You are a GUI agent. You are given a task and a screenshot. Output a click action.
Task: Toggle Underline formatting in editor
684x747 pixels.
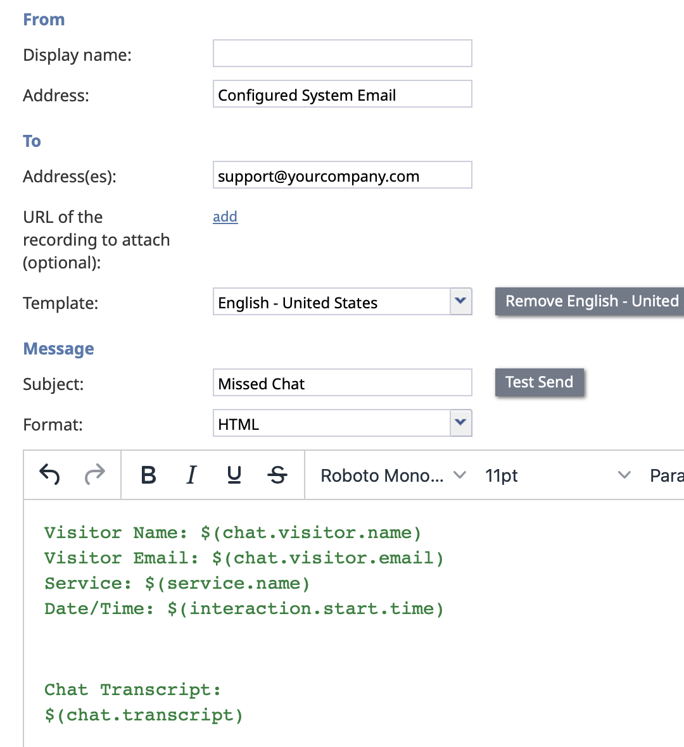click(234, 475)
